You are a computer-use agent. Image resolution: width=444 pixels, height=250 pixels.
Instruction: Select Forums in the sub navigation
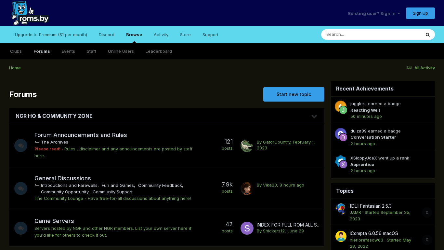[x=42, y=51]
